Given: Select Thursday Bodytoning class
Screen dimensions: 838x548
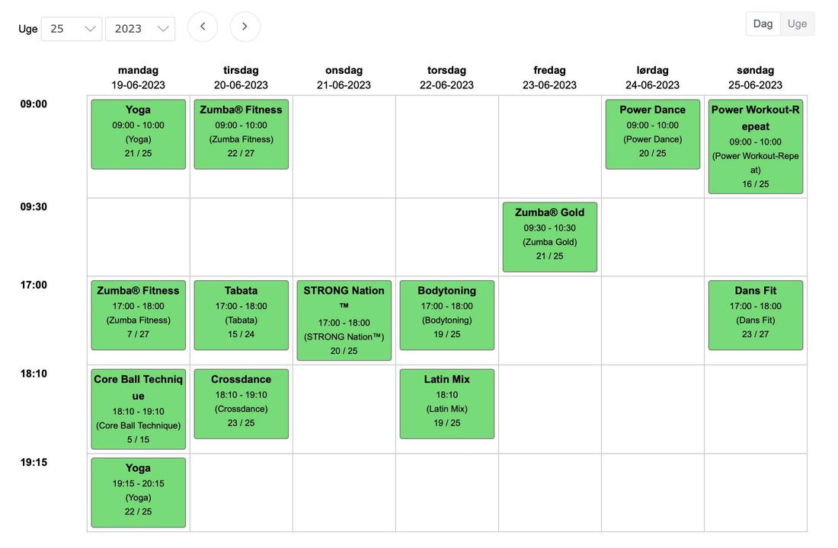Looking at the screenshot, I should click(447, 315).
